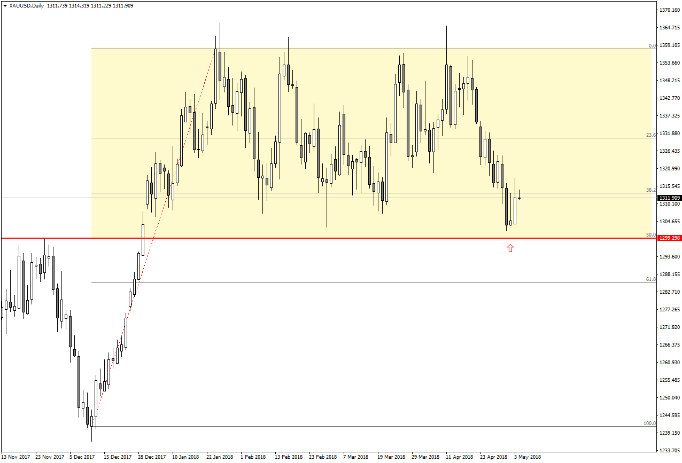Click the 13 Feb 2018 date label
This screenshot has height=463, width=682.
click(289, 457)
